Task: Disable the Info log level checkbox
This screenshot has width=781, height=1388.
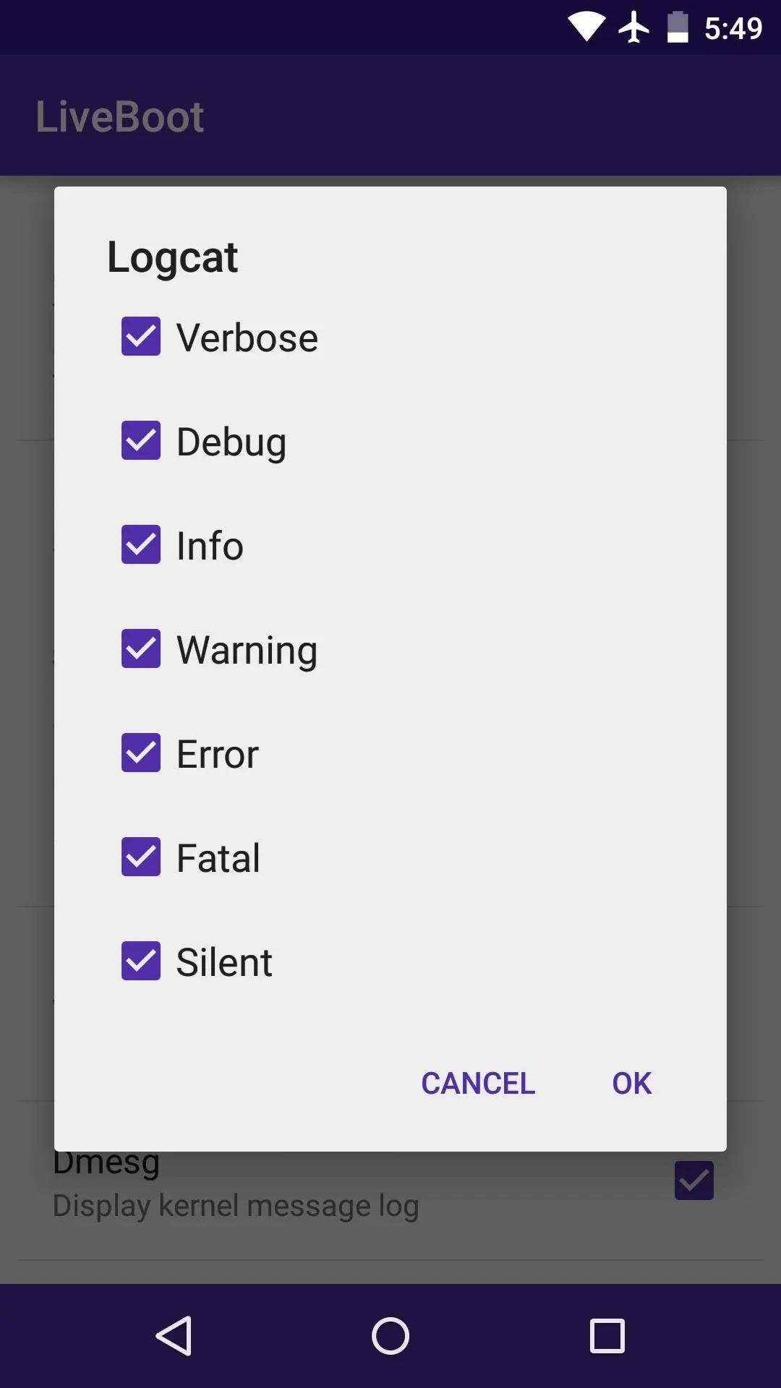Action: [141, 544]
